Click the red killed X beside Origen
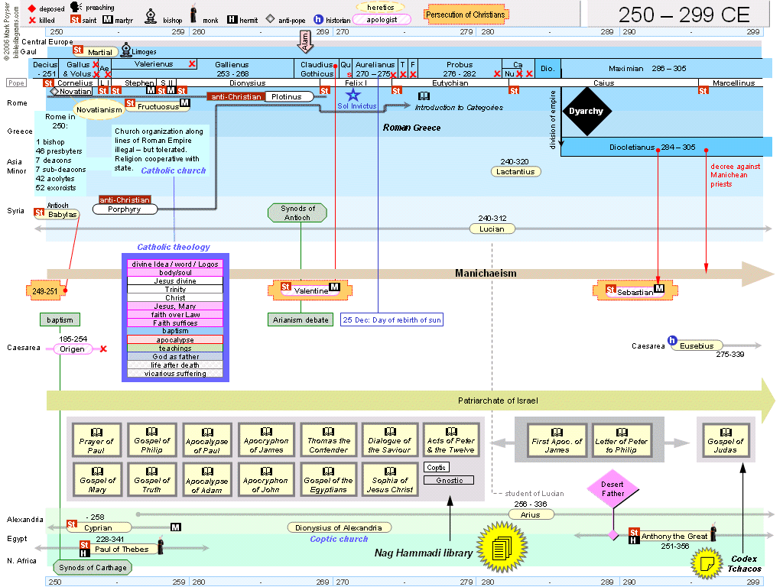783x587 pixels. coord(103,349)
